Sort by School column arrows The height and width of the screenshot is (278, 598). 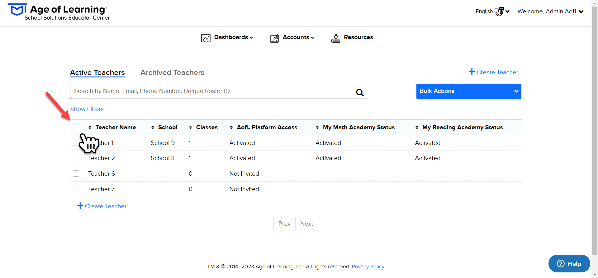(x=153, y=127)
